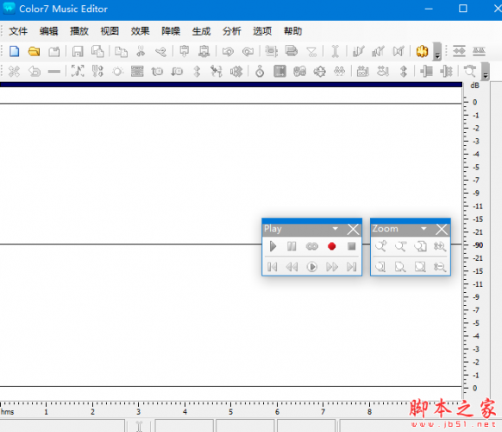
Task: Click the 2 mark on the time ruler
Action: coord(92,412)
